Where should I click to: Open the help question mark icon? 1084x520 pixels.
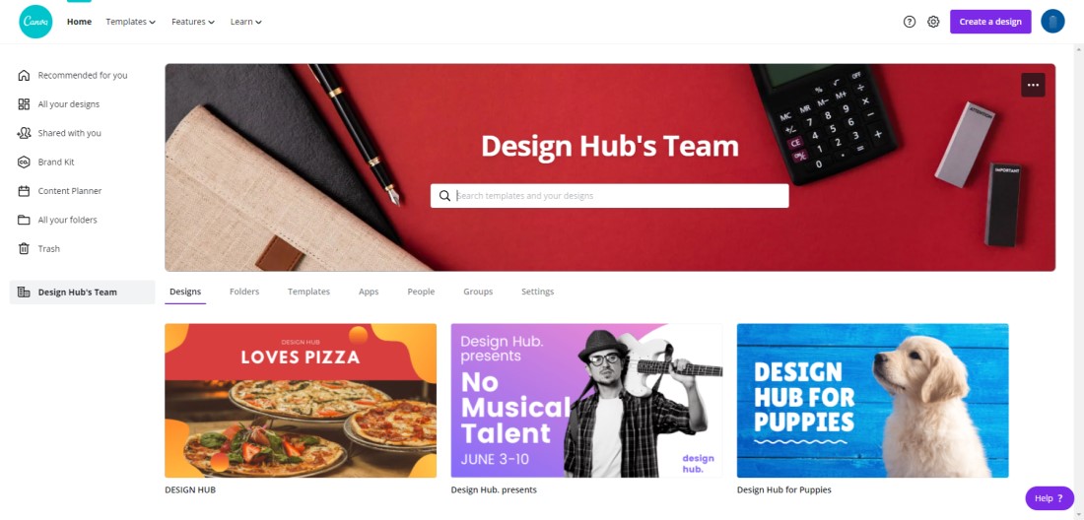pyautogui.click(x=910, y=22)
